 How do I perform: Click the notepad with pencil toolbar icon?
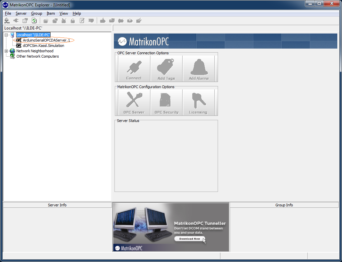click(82, 20)
